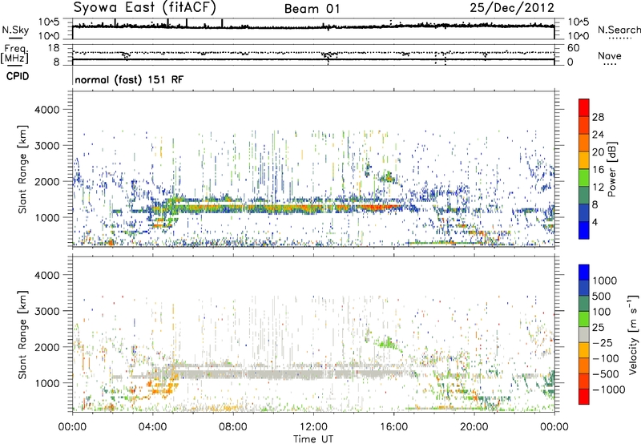Click the '25' tick on the Velocity scale
This screenshot has width=641, height=444.
[x=599, y=327]
